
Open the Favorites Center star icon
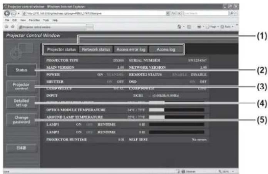[7, 27]
